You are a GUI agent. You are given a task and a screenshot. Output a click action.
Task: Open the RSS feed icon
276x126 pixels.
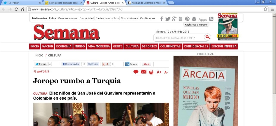(x=211, y=19)
